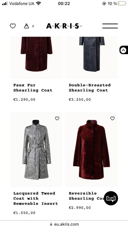Tap the eu.akris.com address bar

coord(64,224)
